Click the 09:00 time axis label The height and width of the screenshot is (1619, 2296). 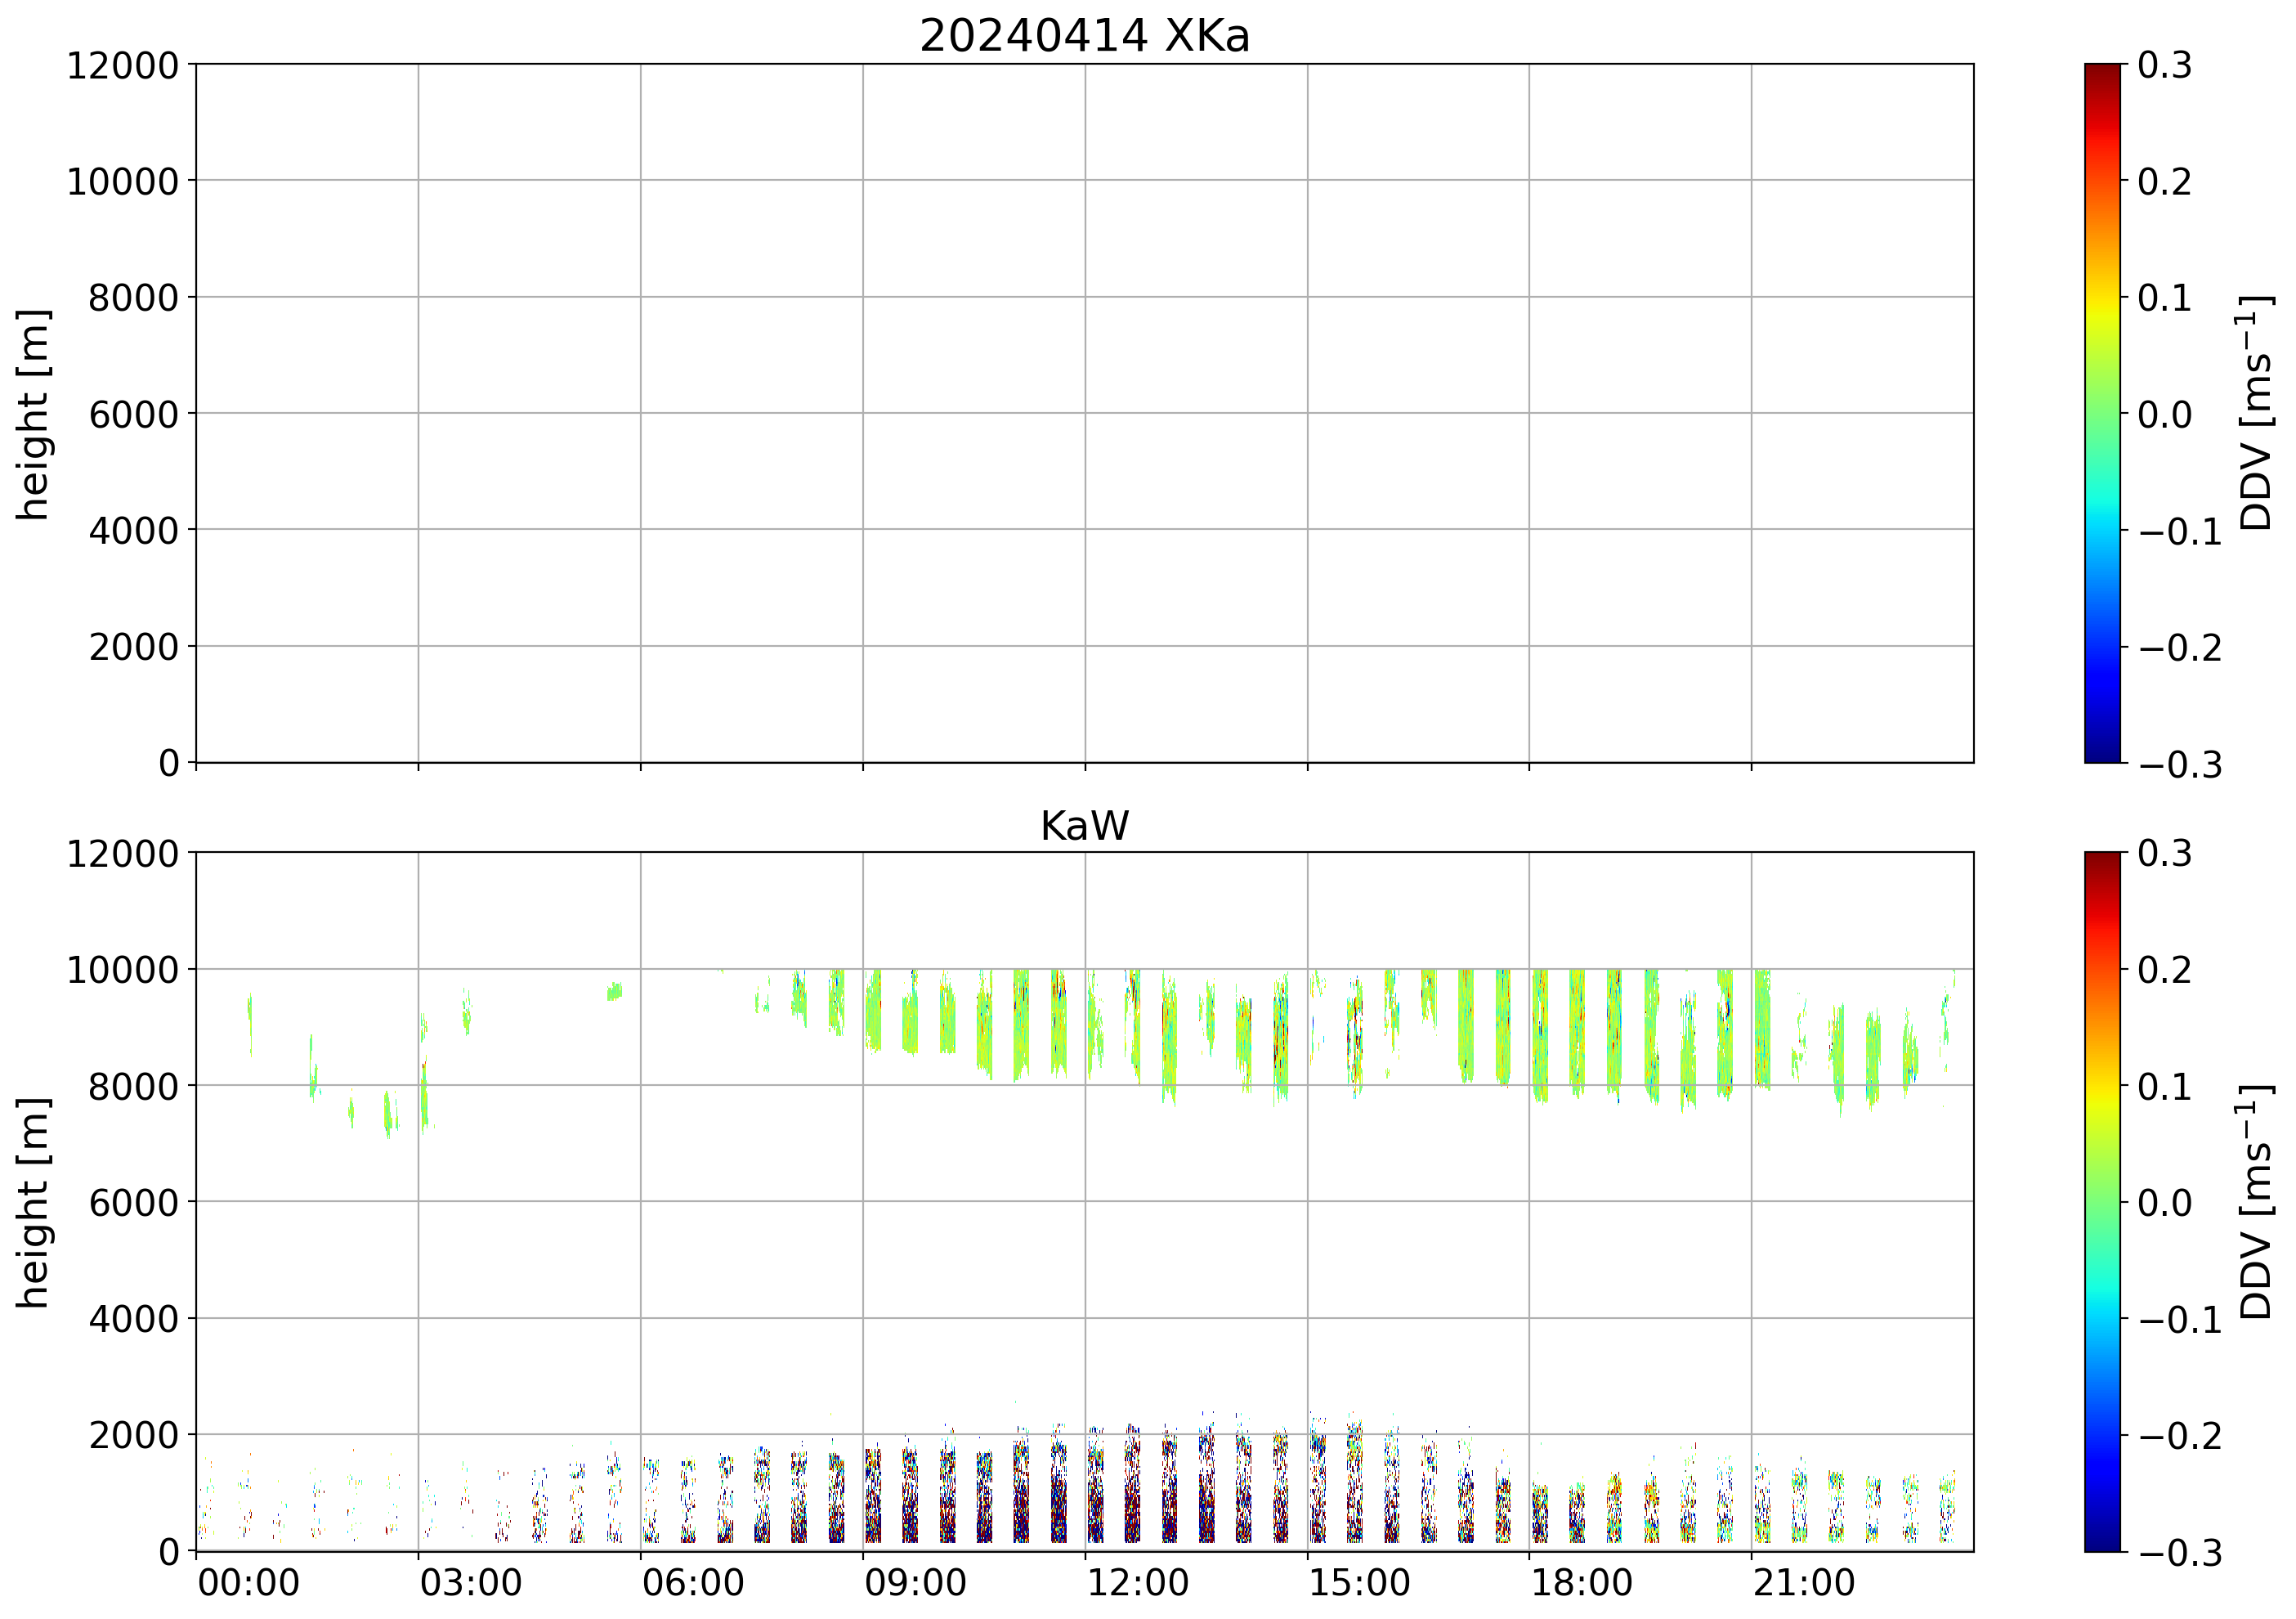point(915,1583)
